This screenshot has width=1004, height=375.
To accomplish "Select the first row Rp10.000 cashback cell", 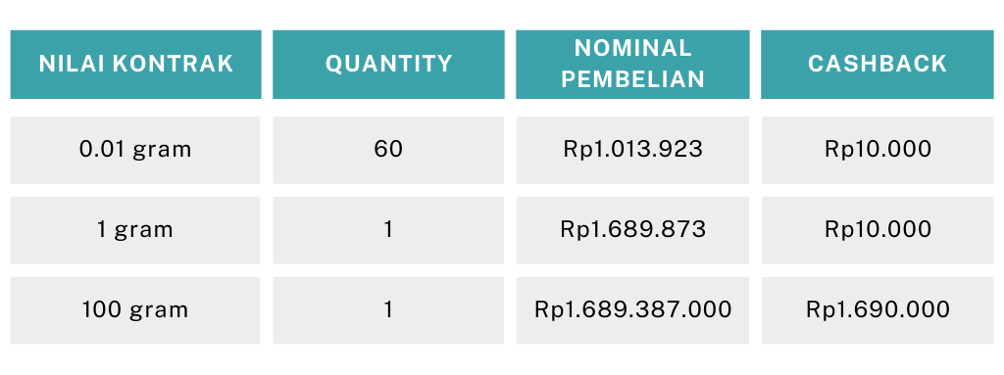I will (x=878, y=150).
